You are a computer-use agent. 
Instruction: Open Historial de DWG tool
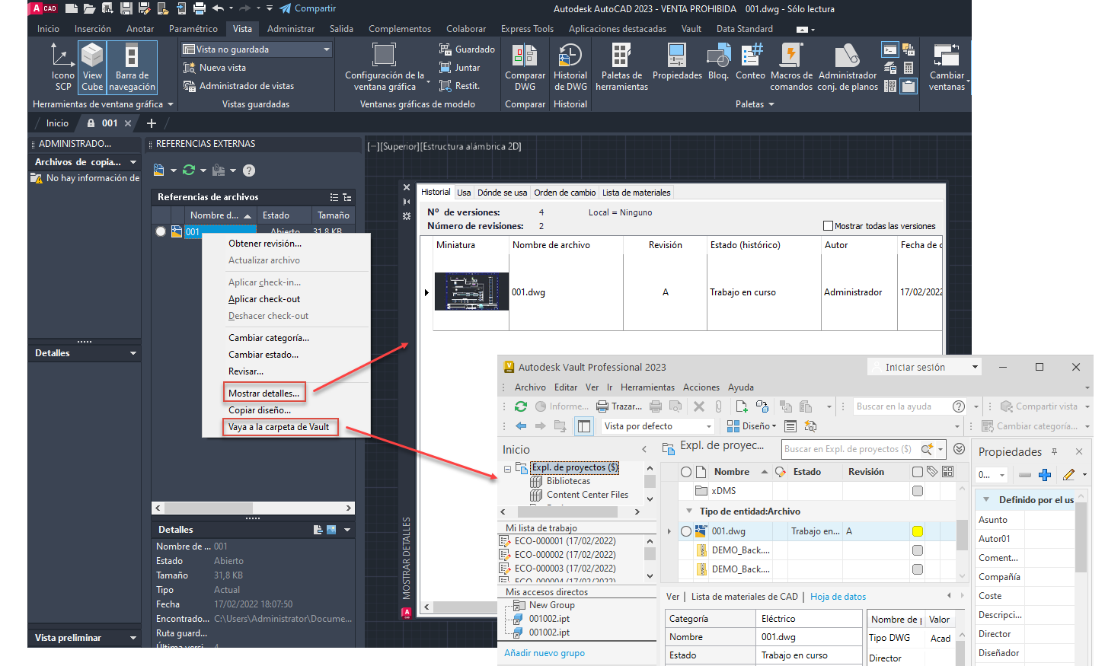570,67
